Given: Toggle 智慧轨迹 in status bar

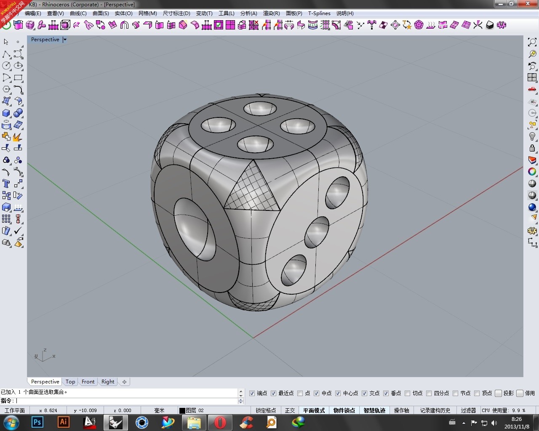Looking at the screenshot, I should tap(374, 410).
